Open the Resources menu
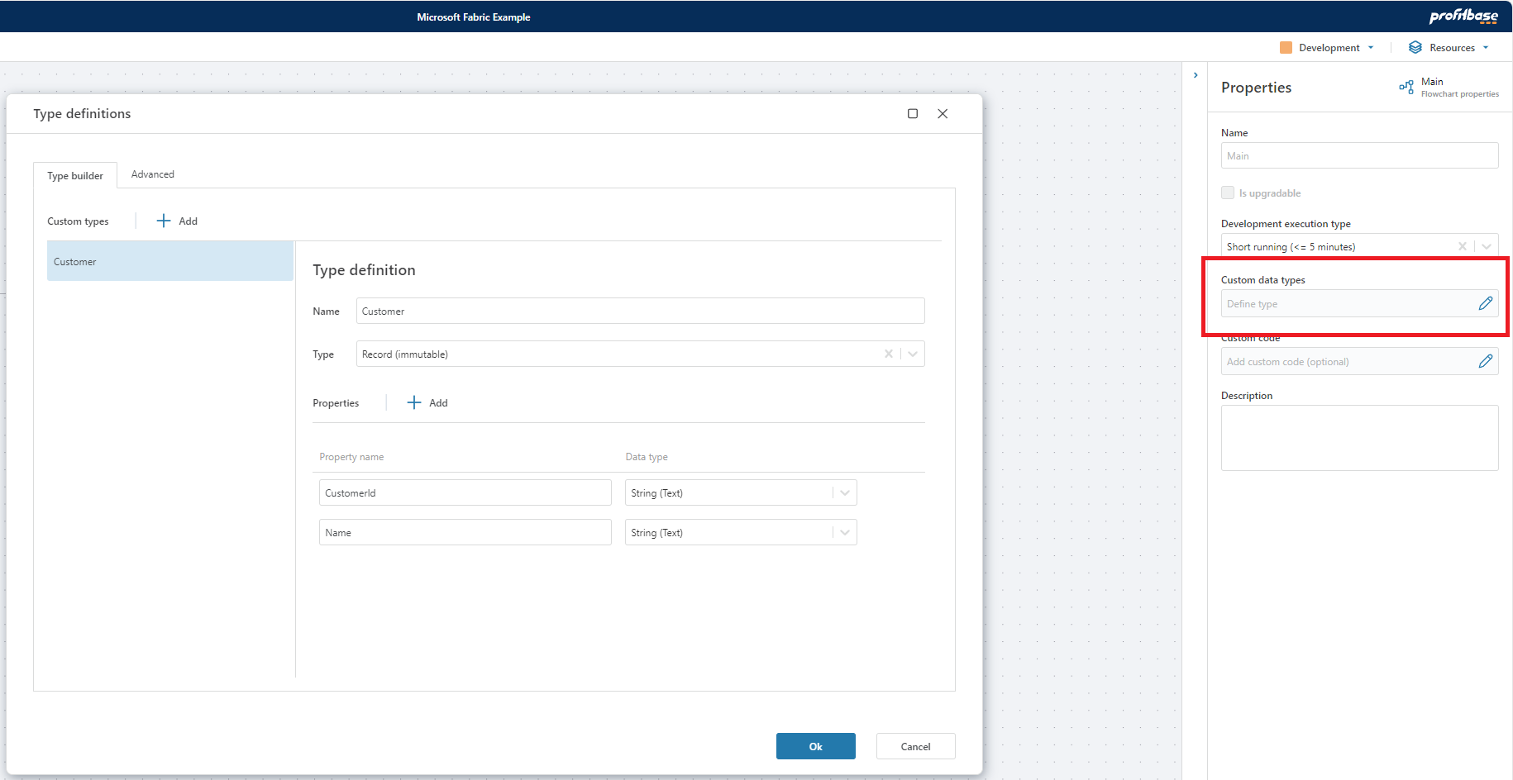 (1449, 48)
